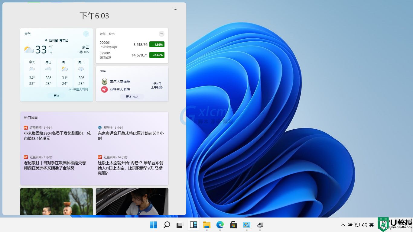413x232 pixels.
Task: Open Task View on the taskbar
Action: pyautogui.click(x=180, y=225)
